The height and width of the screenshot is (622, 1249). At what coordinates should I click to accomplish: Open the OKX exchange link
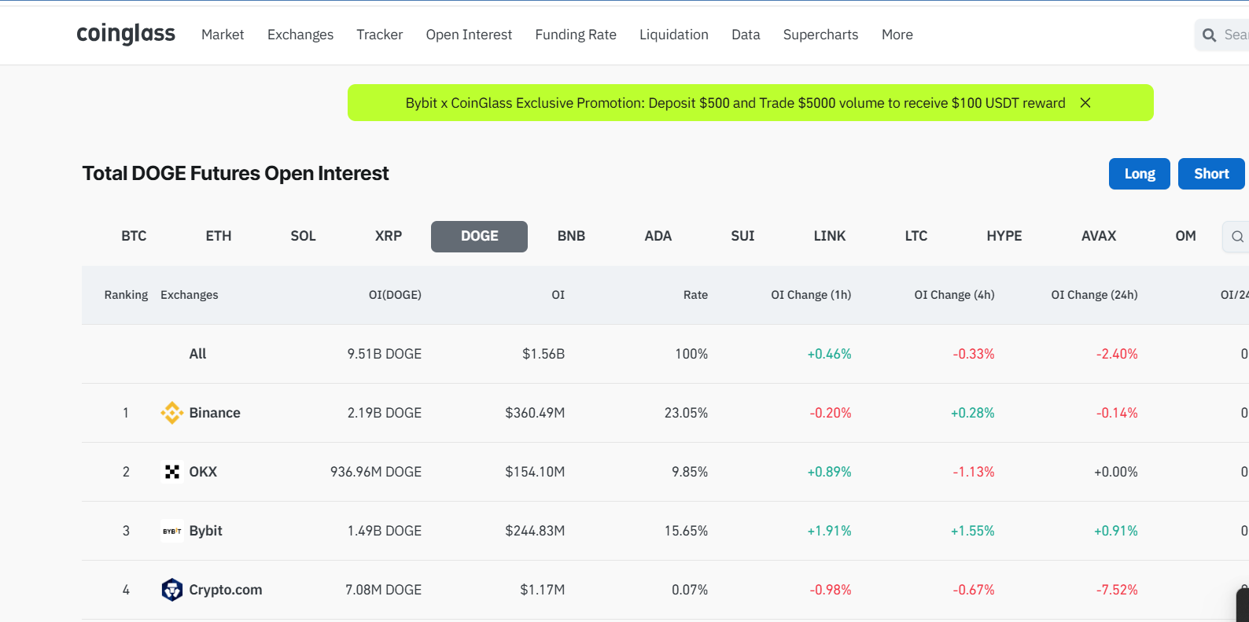coord(203,472)
